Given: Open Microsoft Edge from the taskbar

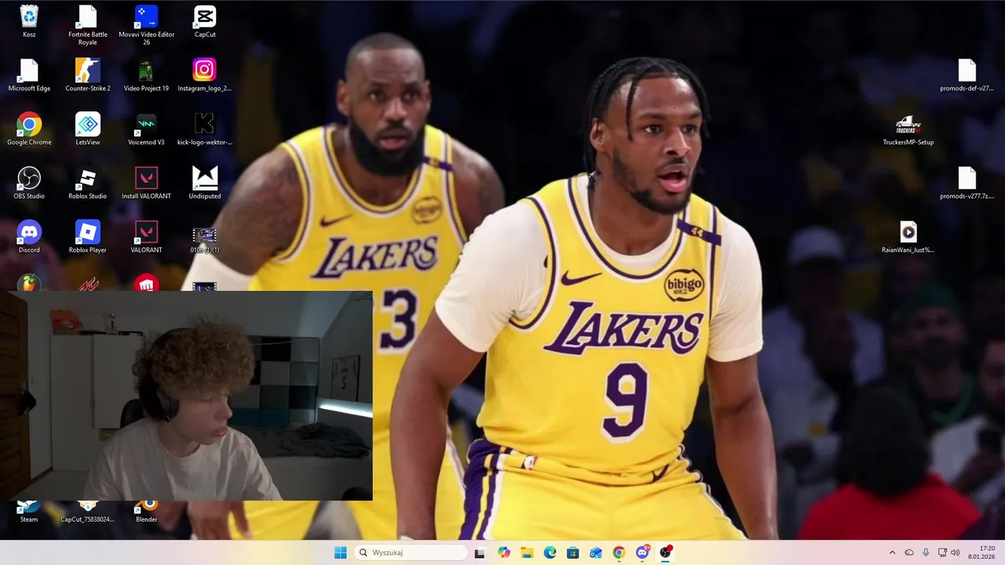Looking at the screenshot, I should [550, 552].
